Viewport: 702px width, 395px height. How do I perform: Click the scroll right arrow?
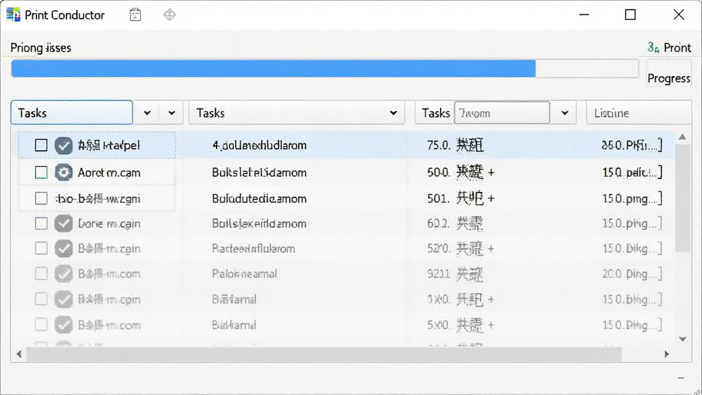[666, 354]
